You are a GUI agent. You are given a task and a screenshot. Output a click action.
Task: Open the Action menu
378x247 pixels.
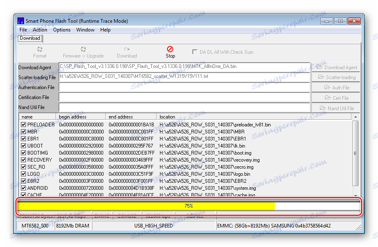(x=40, y=30)
